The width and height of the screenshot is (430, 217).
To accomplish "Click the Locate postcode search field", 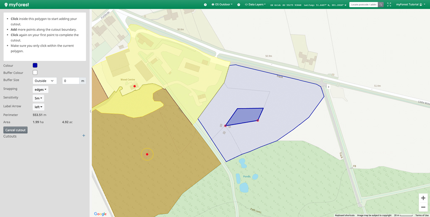I will (364, 5).
